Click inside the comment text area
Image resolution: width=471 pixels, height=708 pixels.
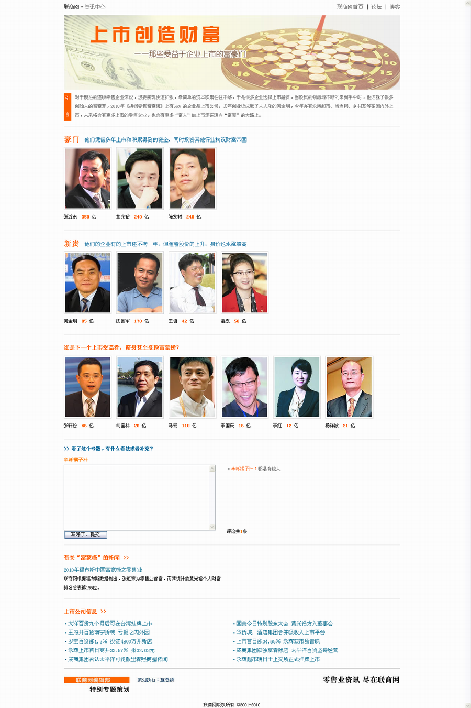(136, 498)
